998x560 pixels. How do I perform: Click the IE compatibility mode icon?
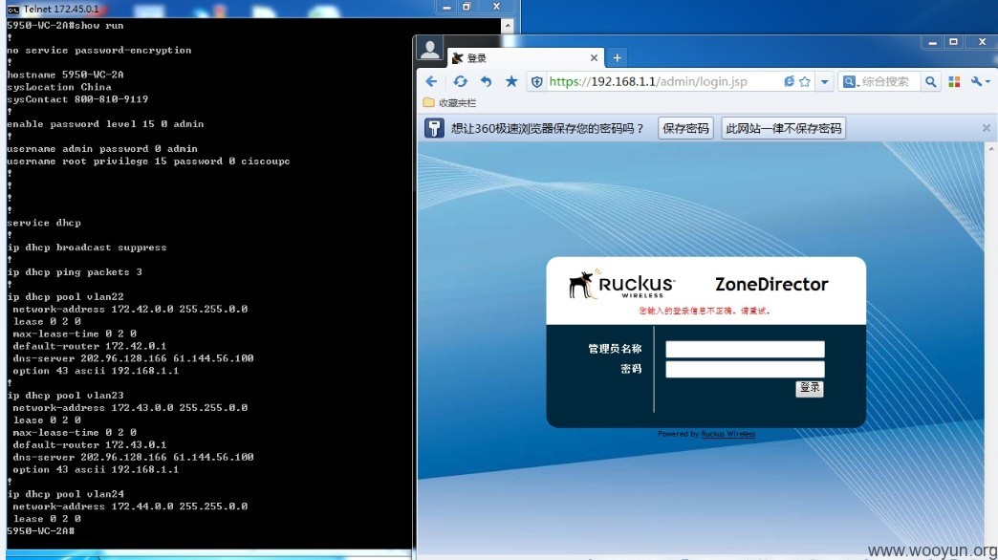point(789,81)
